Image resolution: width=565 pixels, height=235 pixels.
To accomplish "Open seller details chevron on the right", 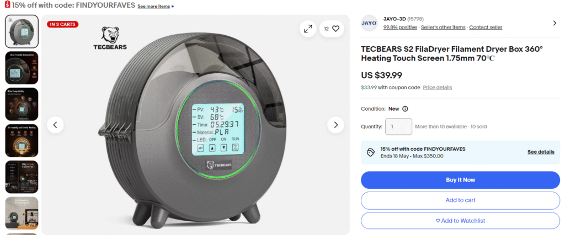I will coord(555,23).
